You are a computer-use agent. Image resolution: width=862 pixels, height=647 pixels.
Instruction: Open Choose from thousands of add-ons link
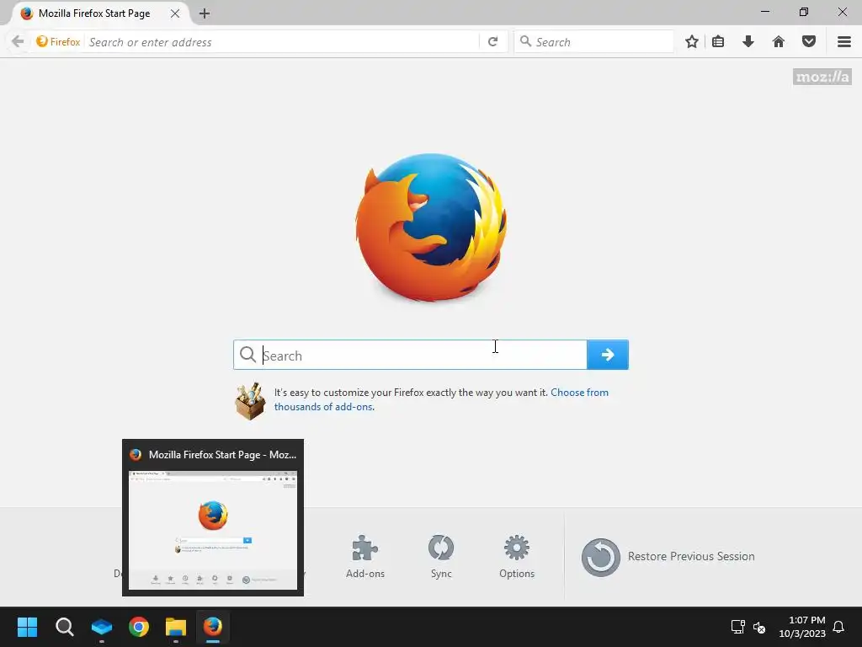click(x=441, y=399)
